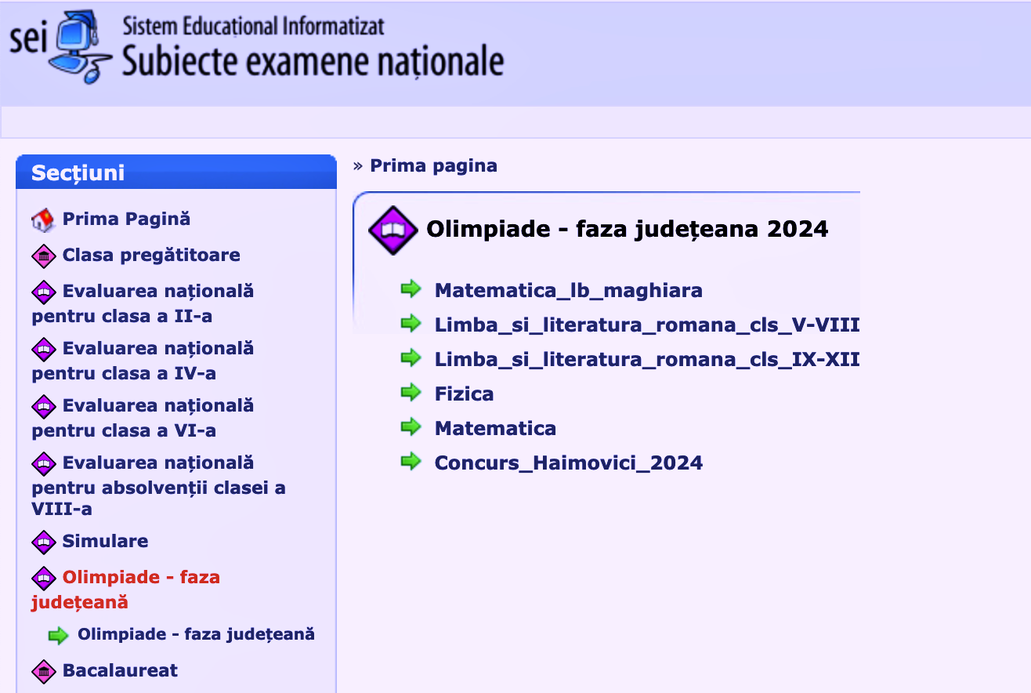
Task: Click the pink diamond icon beside Bacalaureat
Action: point(44,672)
